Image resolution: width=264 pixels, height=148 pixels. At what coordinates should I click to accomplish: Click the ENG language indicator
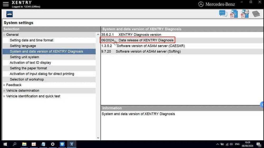[x=237, y=144]
